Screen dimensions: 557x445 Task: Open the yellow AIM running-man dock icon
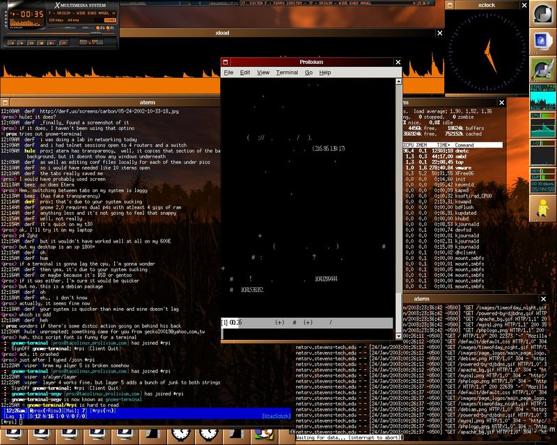click(543, 209)
